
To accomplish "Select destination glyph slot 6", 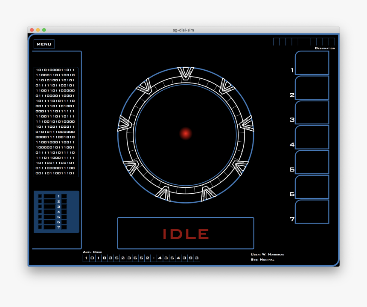I will pyautogui.click(x=312, y=187).
